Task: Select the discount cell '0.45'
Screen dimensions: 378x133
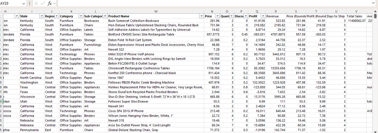Action: [241, 34]
